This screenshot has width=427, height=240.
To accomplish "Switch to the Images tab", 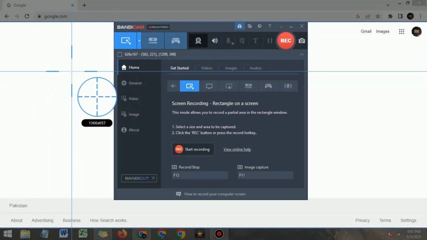I will tap(231, 68).
